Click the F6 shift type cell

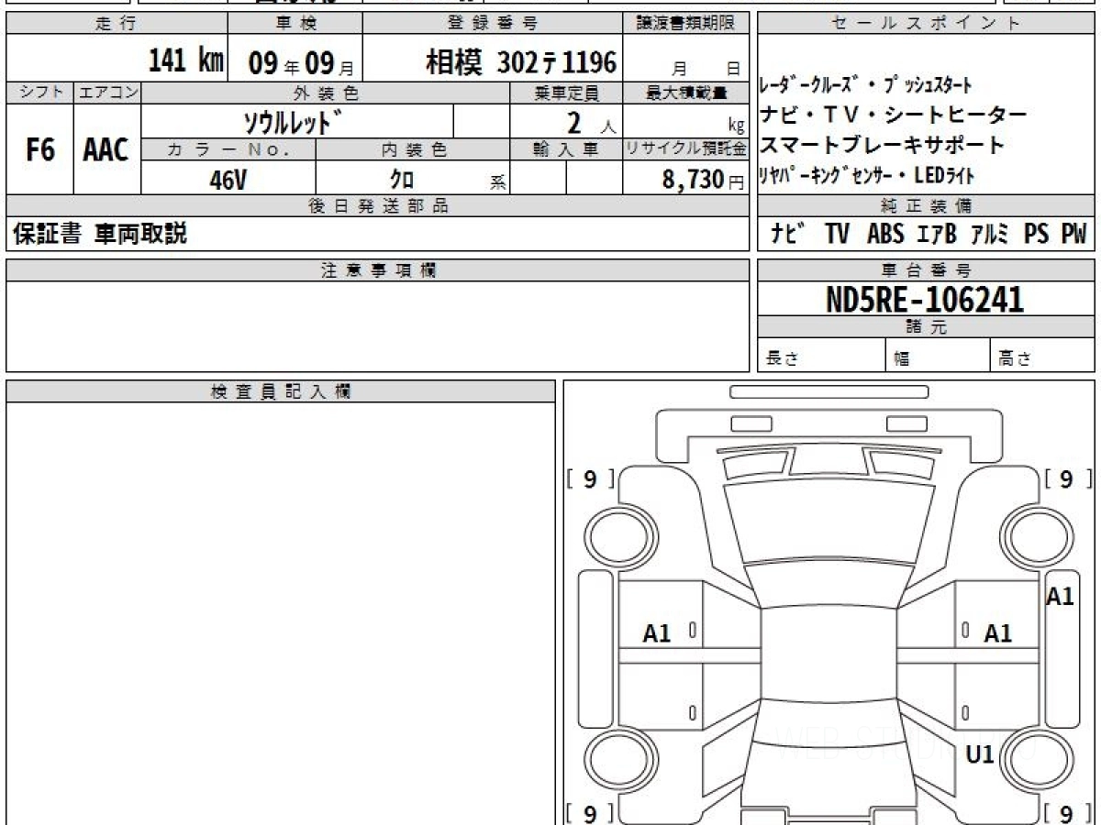39,150
